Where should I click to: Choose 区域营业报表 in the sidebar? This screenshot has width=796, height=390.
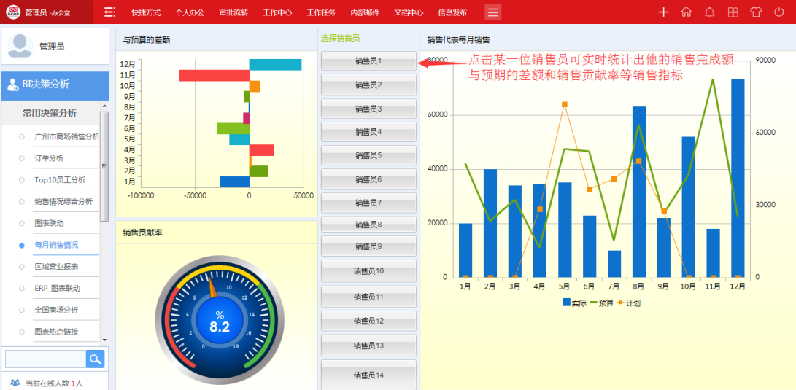pyautogui.click(x=56, y=267)
